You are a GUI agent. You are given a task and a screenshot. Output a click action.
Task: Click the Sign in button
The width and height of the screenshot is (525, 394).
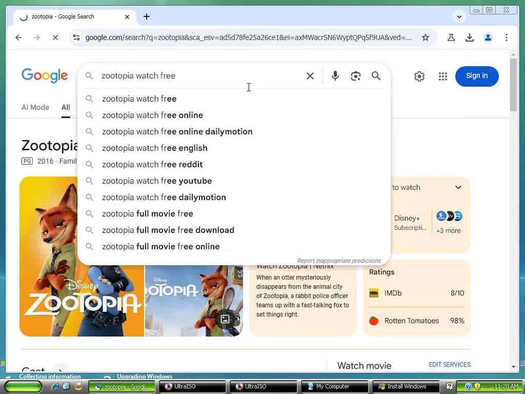pyautogui.click(x=477, y=76)
